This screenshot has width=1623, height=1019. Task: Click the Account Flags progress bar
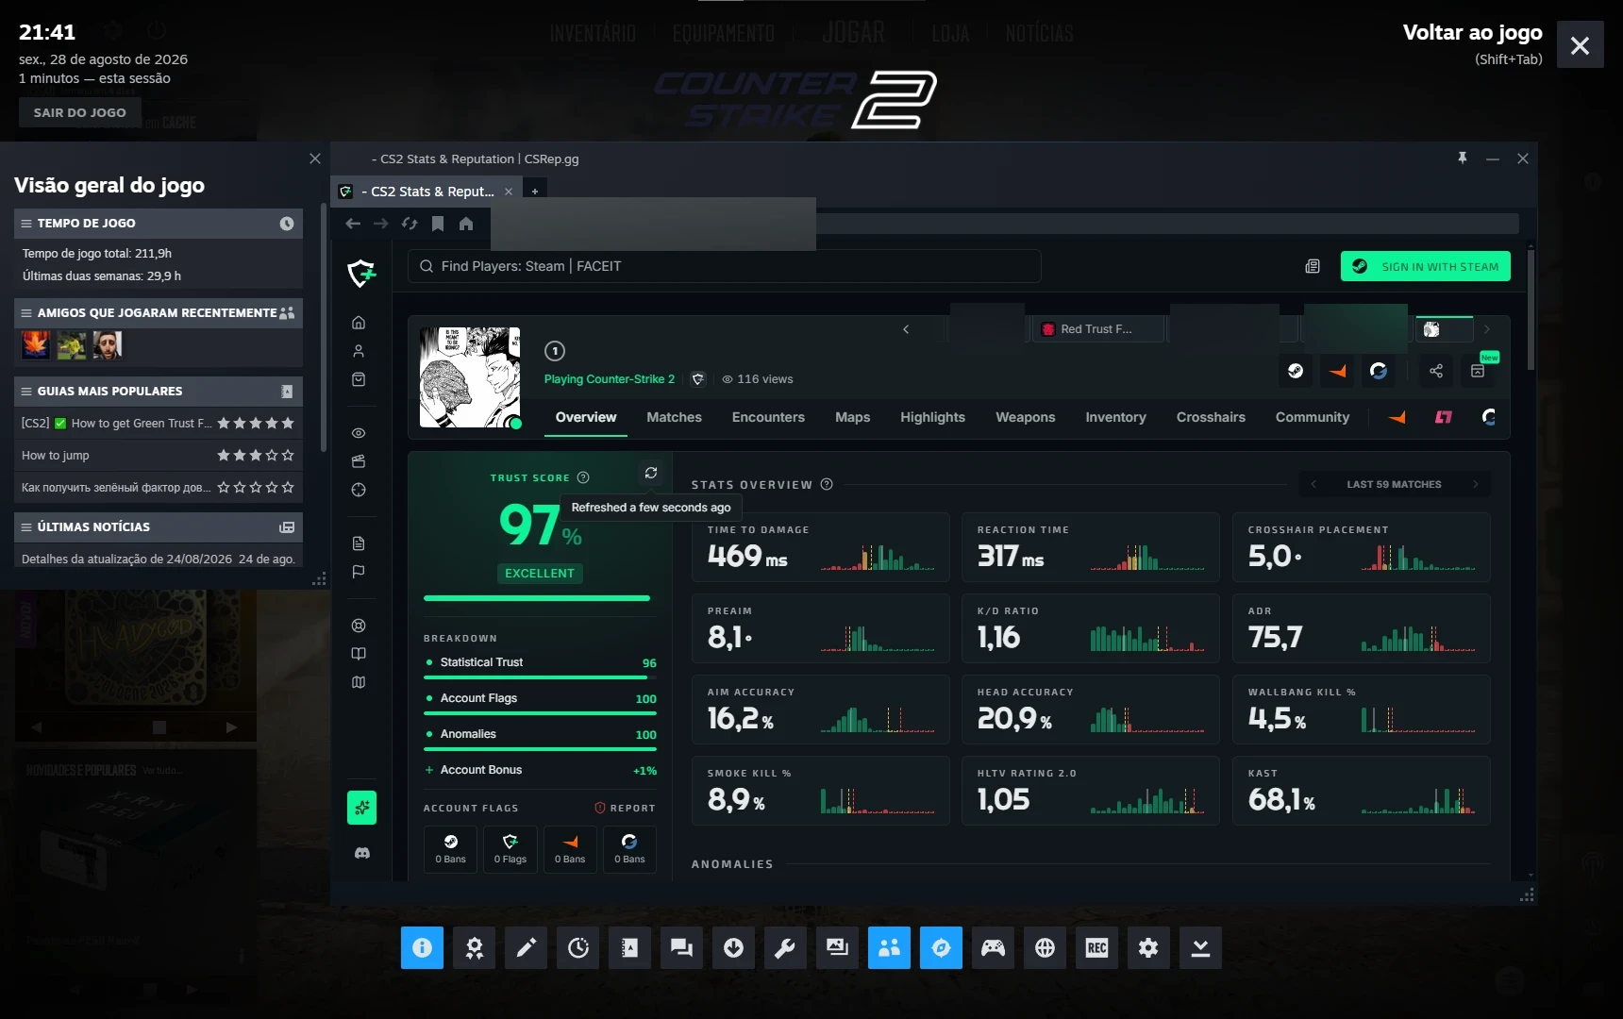click(540, 713)
